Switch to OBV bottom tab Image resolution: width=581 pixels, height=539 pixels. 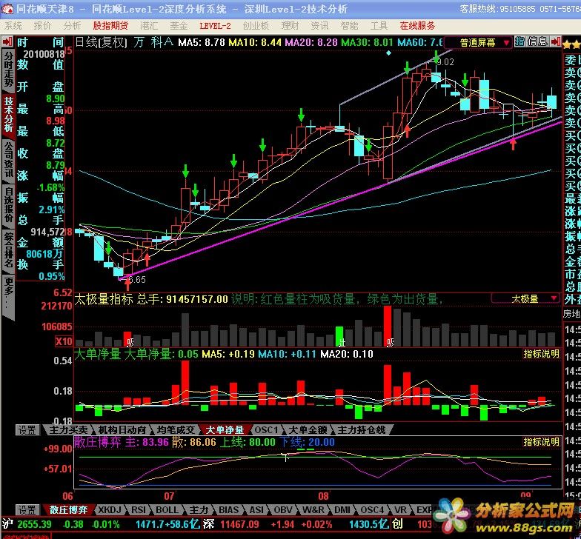pyautogui.click(x=283, y=509)
